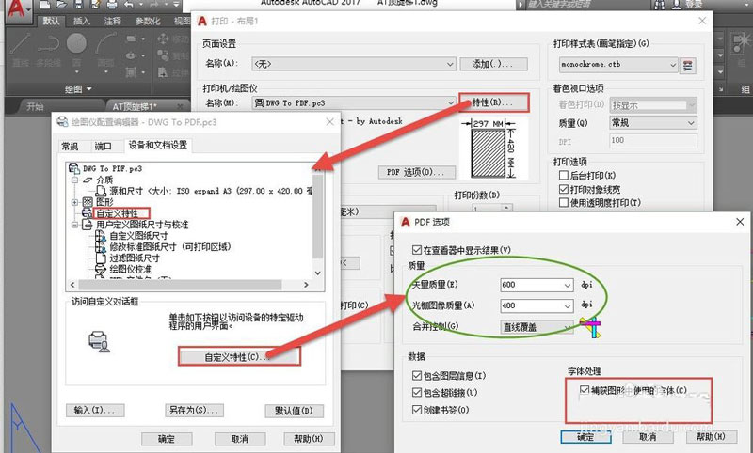Click the Undo arrow in quick access toolbar

(x=128, y=5)
